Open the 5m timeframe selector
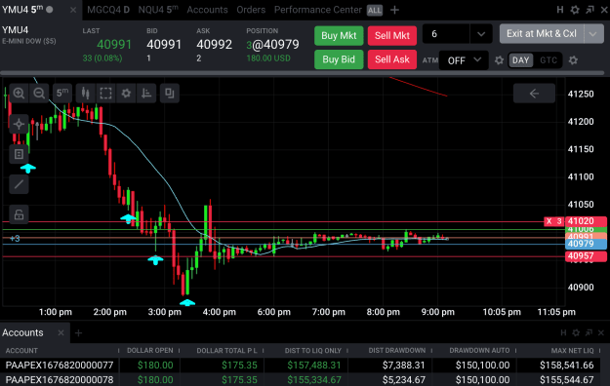Image resolution: width=610 pixels, height=386 pixels. coord(62,94)
